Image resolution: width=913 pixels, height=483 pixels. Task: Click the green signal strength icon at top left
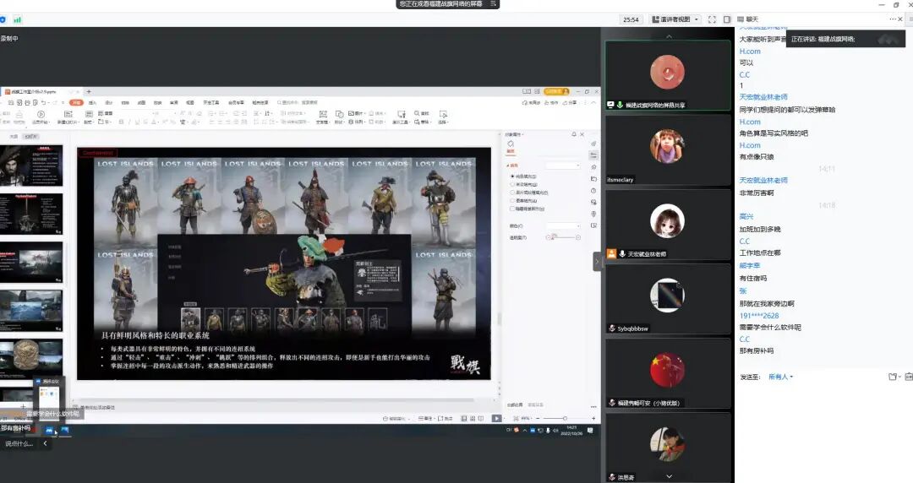click(x=18, y=19)
